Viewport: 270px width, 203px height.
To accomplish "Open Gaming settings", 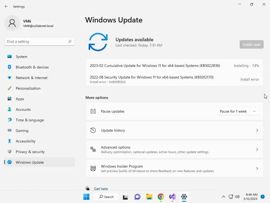I will point(40,131).
